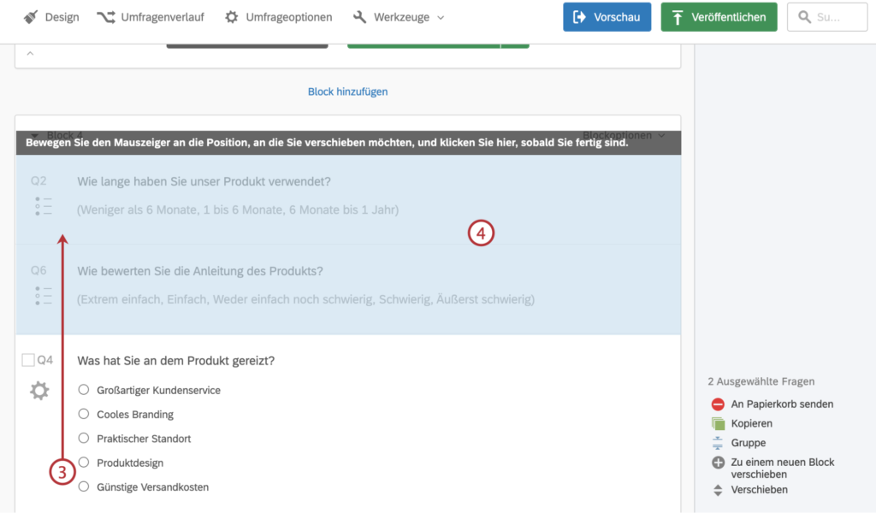Click the Veröffentlichen publish button

click(719, 17)
